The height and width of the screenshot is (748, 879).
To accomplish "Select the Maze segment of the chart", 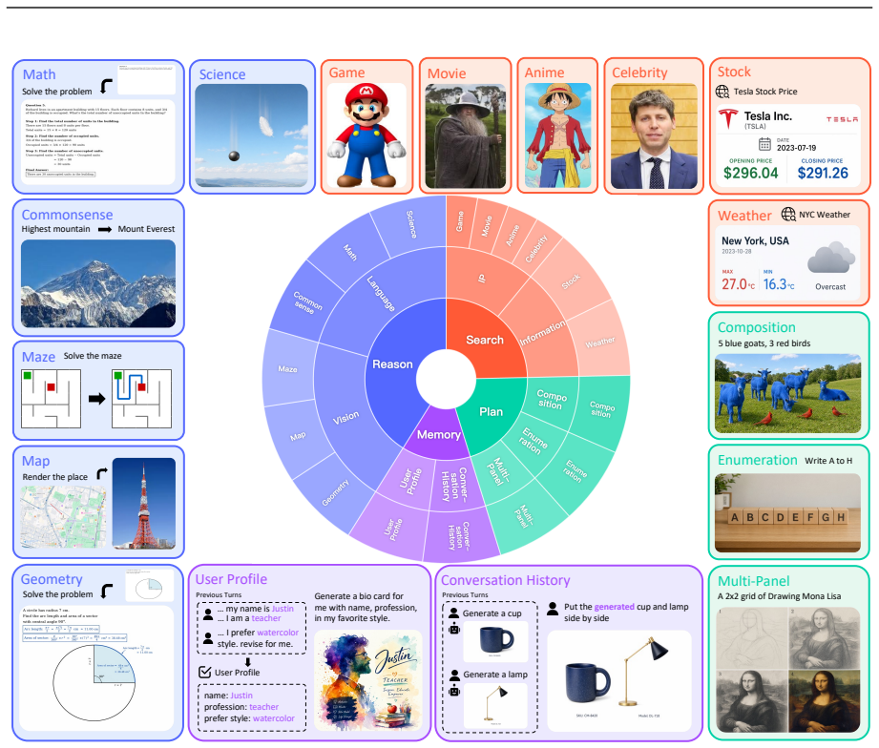I will 287,368.
